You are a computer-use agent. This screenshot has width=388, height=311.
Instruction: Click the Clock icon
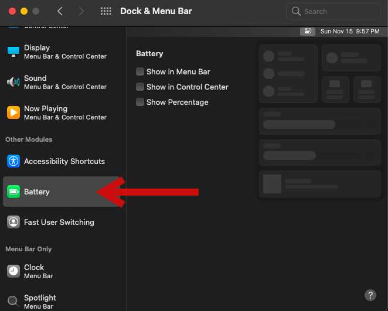pos(13,271)
